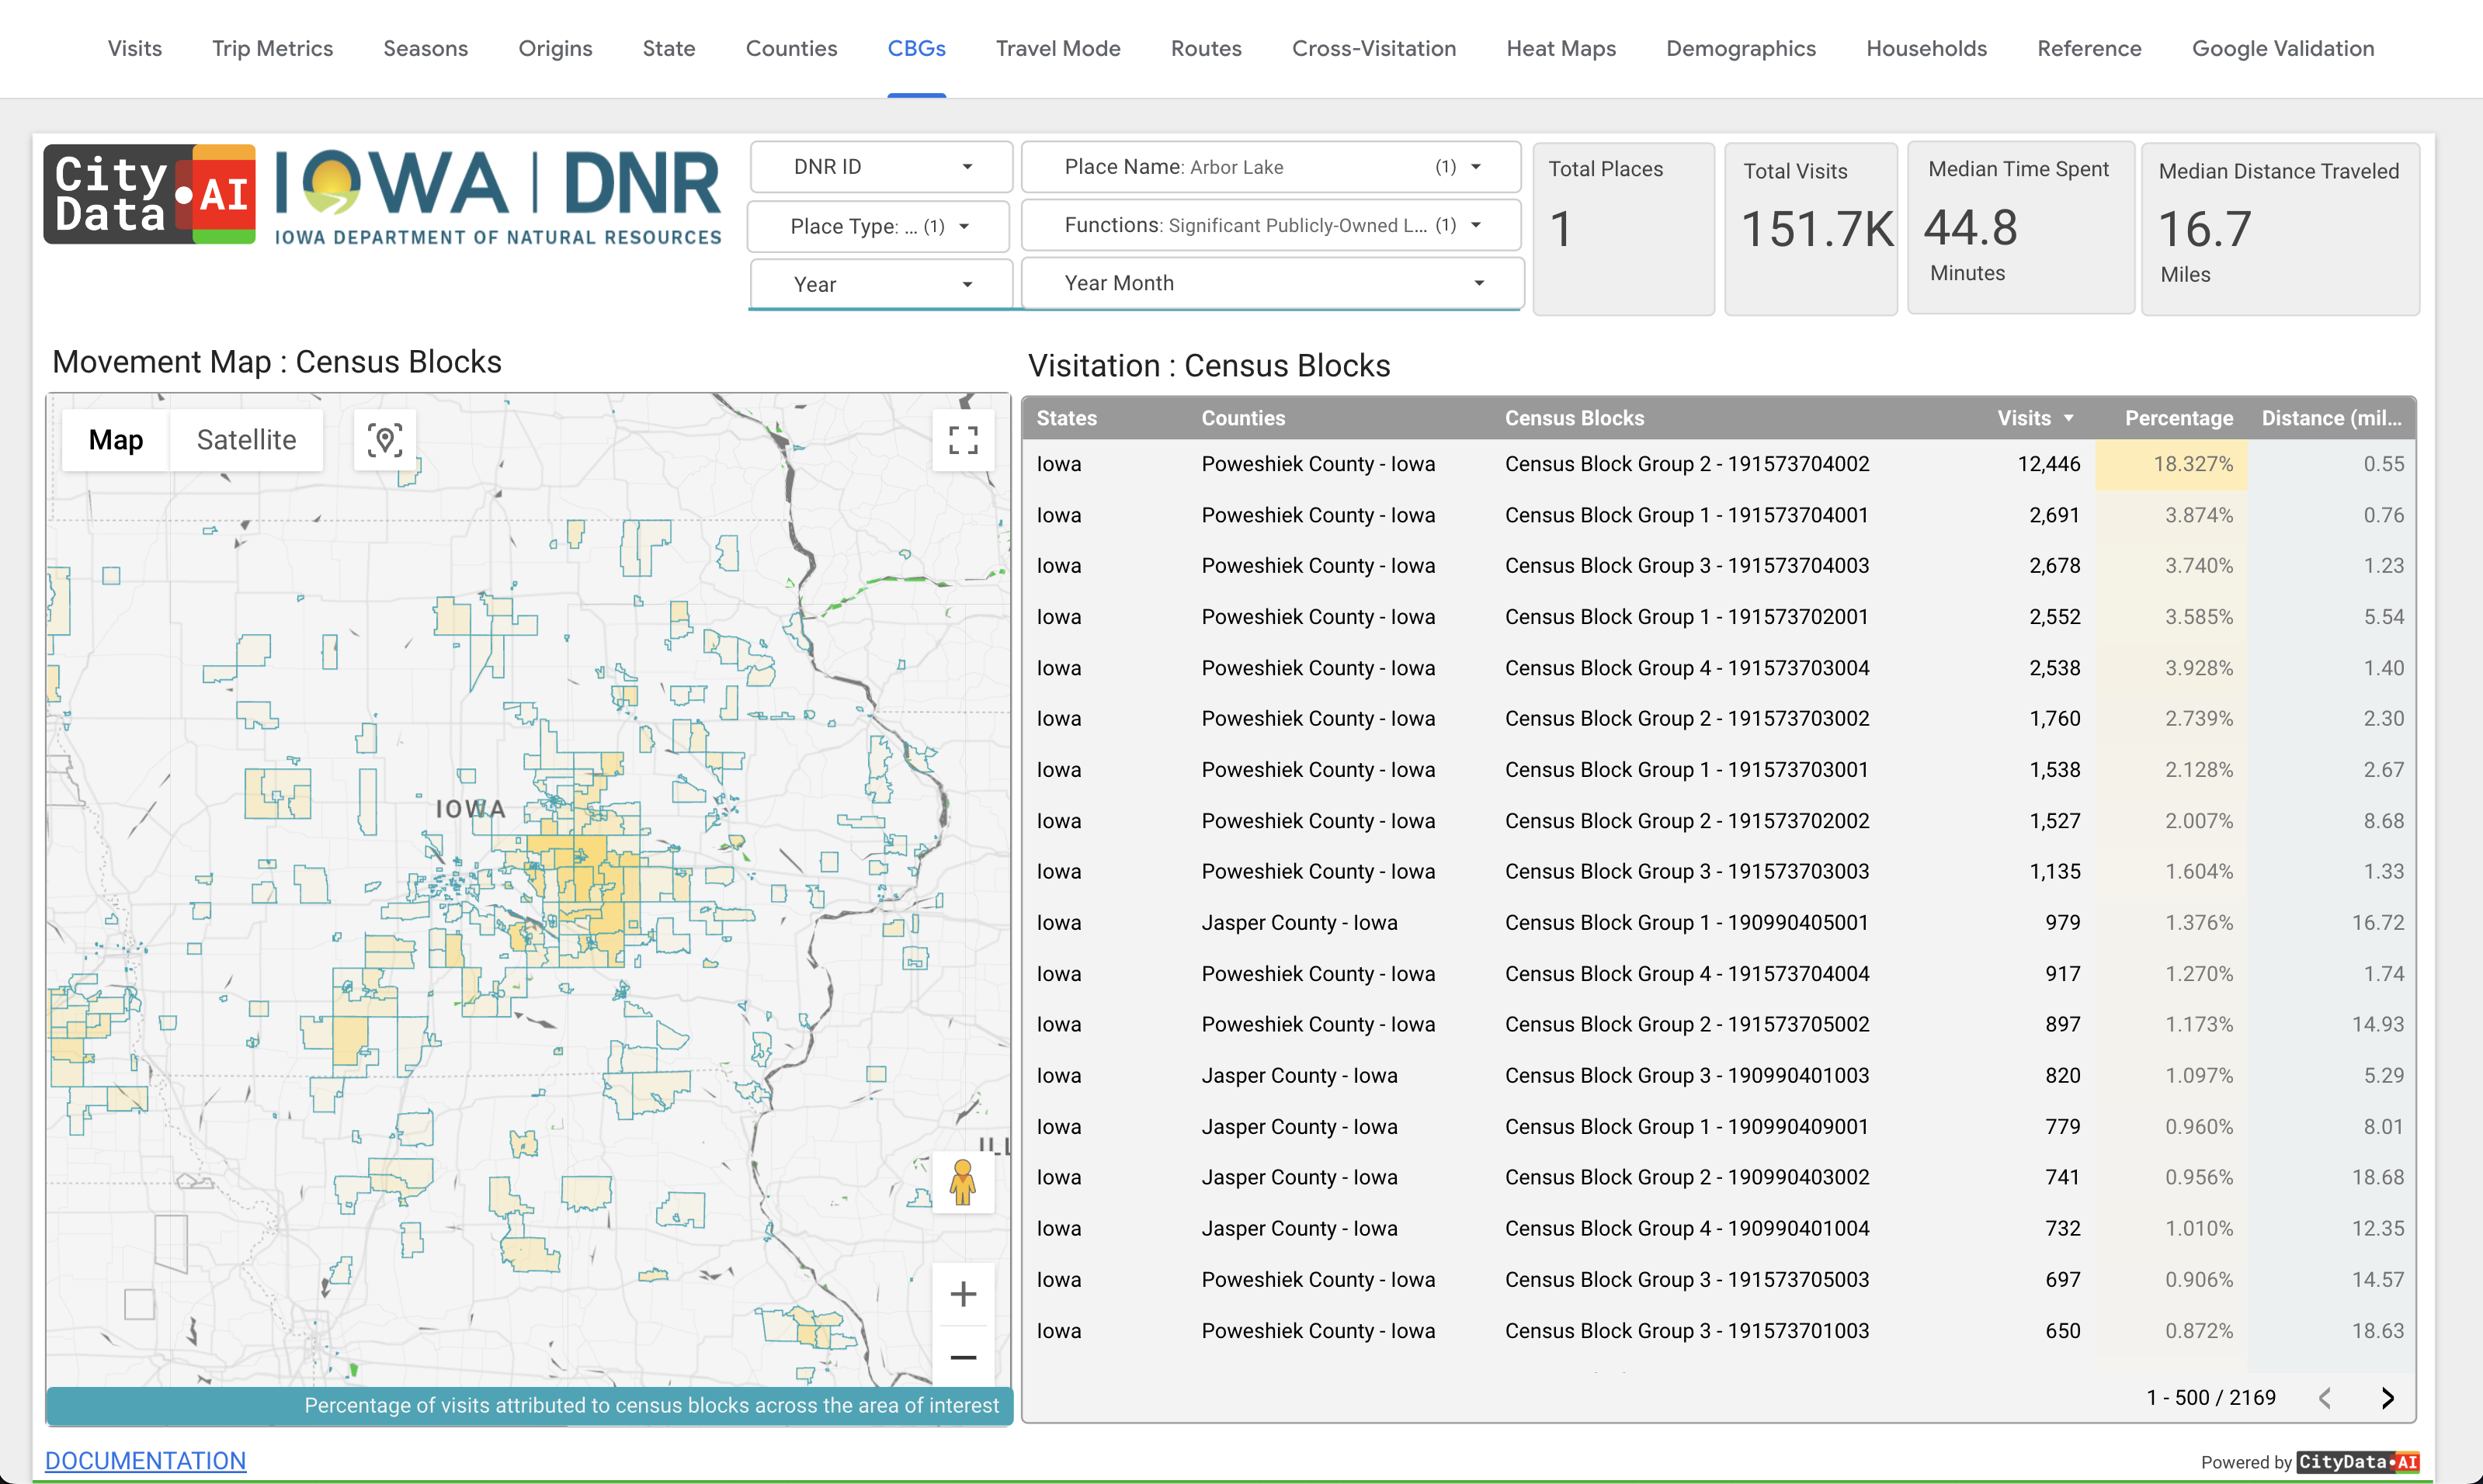Viewport: 2483px width, 1484px height.
Task: Open Cross-Visitation tab
Action: click(1373, 48)
